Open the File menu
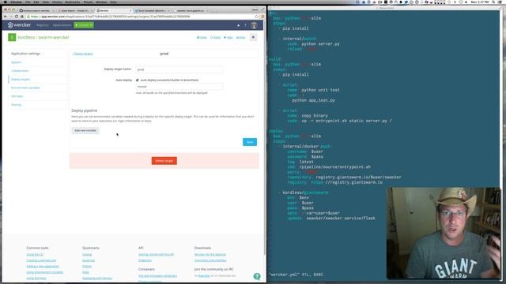Image resolution: width=506 pixels, height=284 pixels. pos(28,2)
